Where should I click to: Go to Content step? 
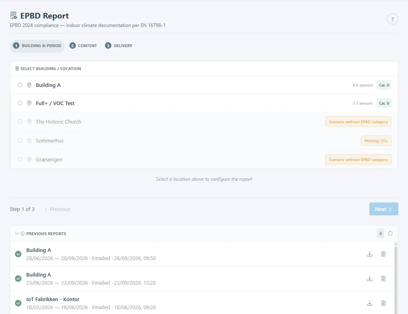(83, 45)
